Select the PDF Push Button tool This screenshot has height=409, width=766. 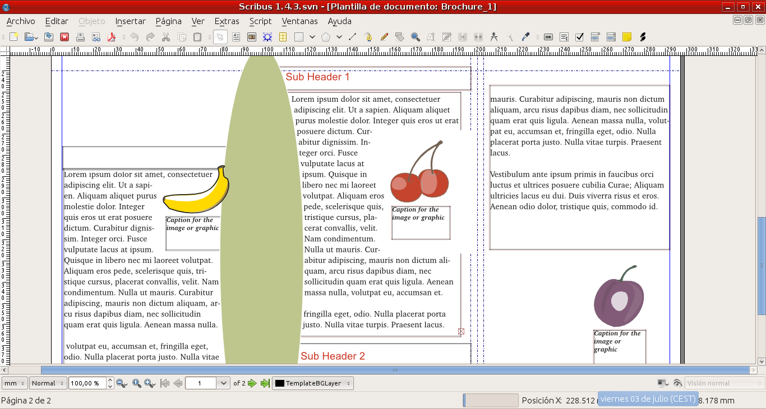click(x=548, y=37)
